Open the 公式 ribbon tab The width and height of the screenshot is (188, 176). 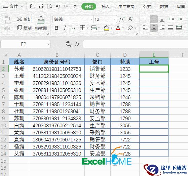click(x=147, y=6)
